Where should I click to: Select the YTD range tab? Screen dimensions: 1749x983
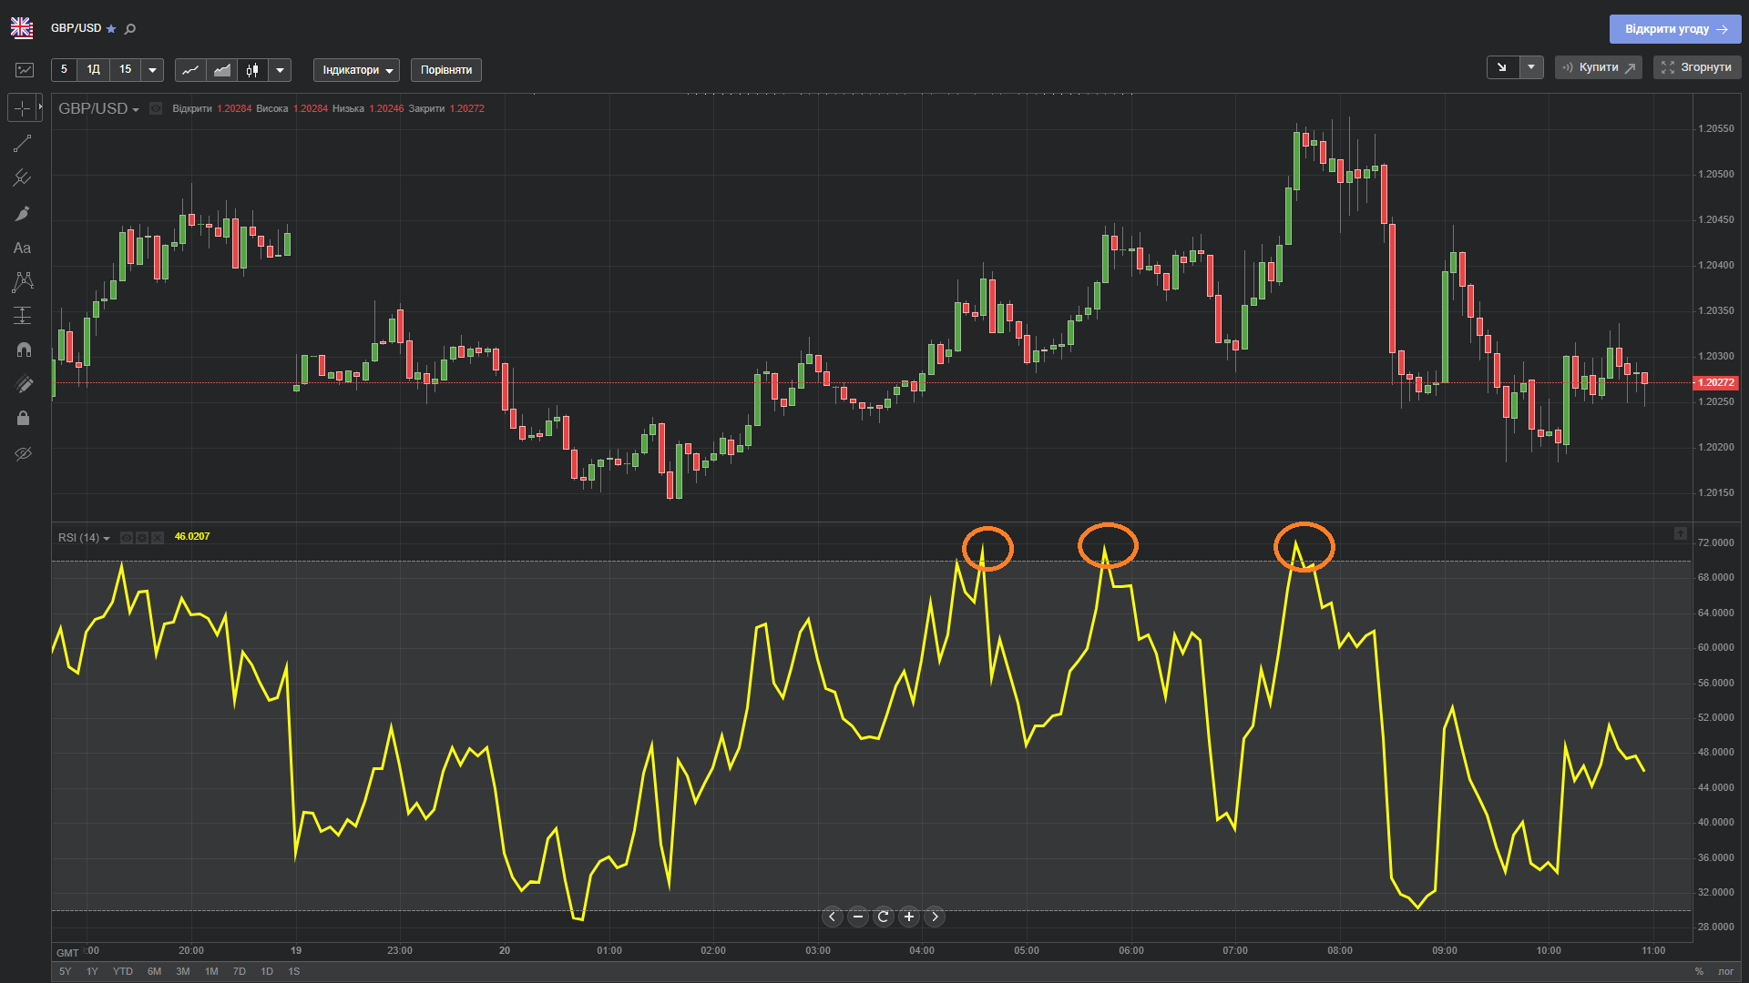[122, 971]
